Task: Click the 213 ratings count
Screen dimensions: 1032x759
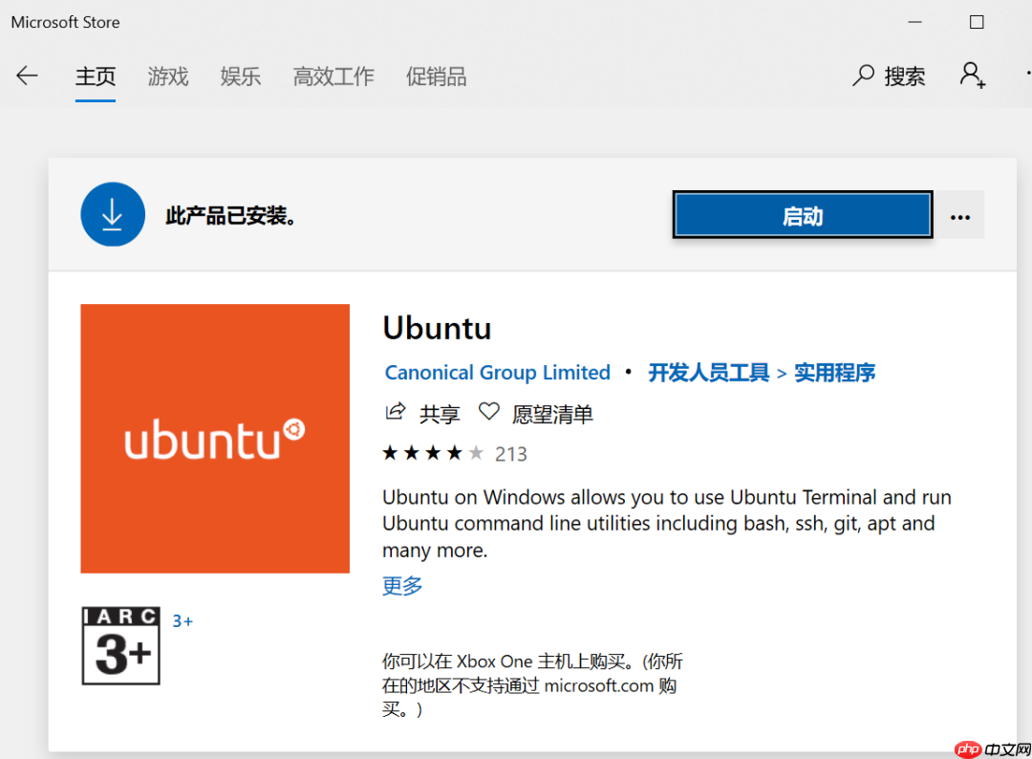Action: click(510, 452)
